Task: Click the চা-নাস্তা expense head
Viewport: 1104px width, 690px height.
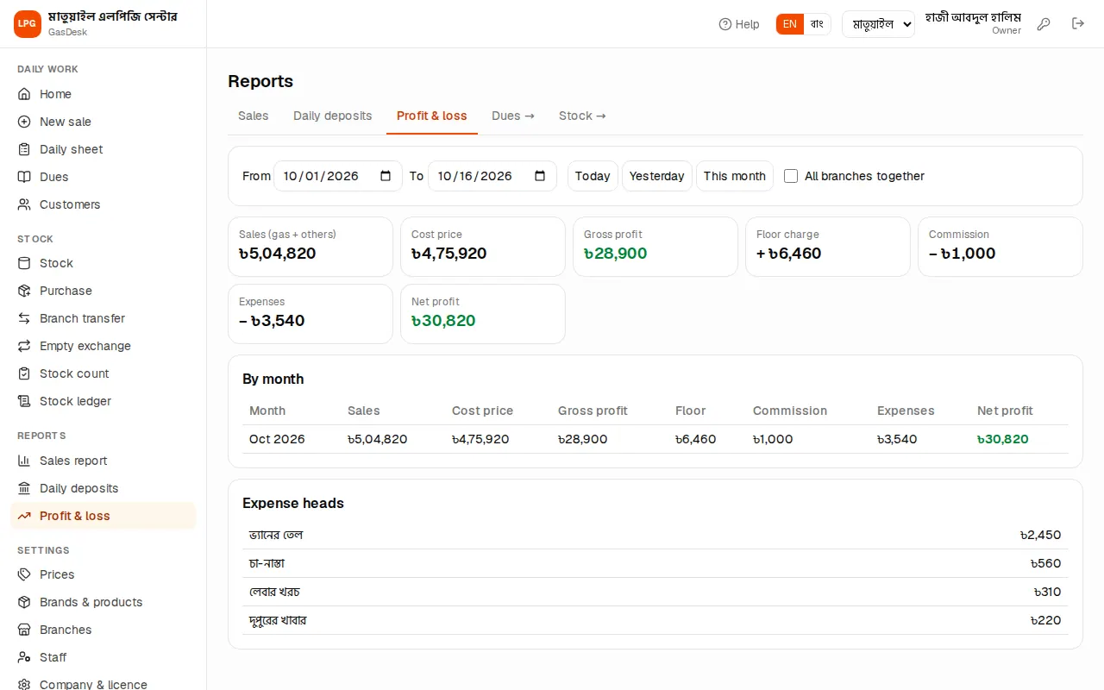Action: pyautogui.click(x=267, y=563)
